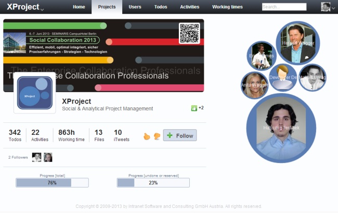
Task: Open the Matthias Wagger profile bubble
Action: 313,78
